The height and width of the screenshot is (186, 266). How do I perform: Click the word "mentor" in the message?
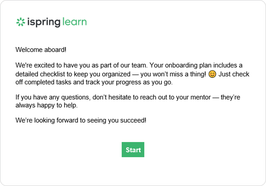pos(200,97)
